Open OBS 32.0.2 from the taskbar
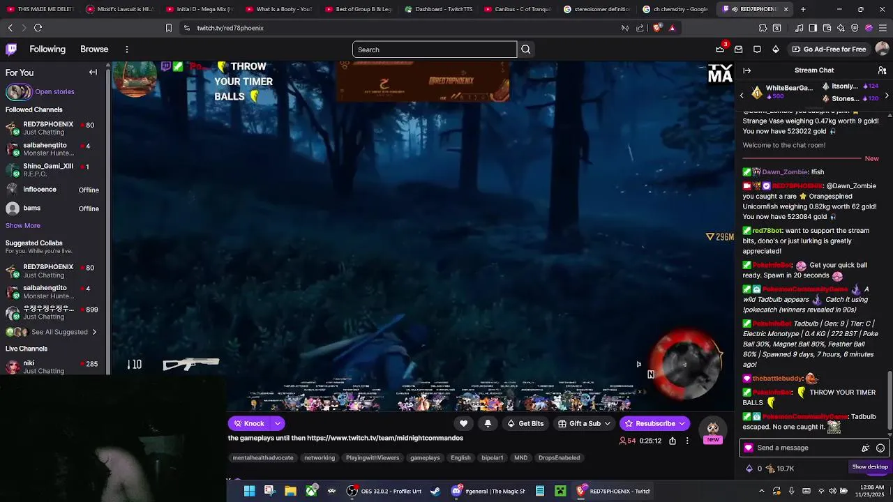Screen dimensions: 893x502 [384, 491]
